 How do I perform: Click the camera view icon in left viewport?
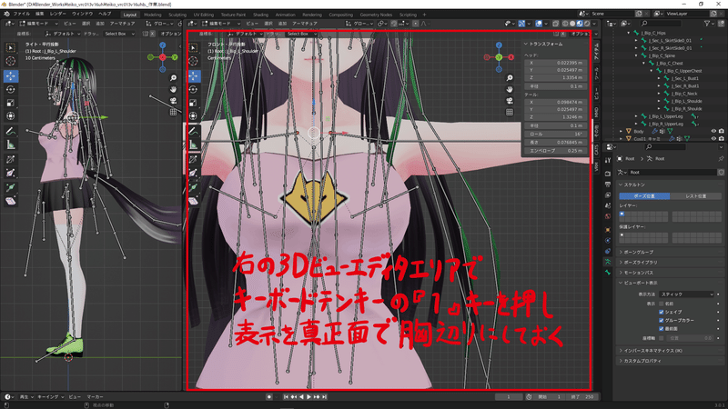tap(173, 101)
